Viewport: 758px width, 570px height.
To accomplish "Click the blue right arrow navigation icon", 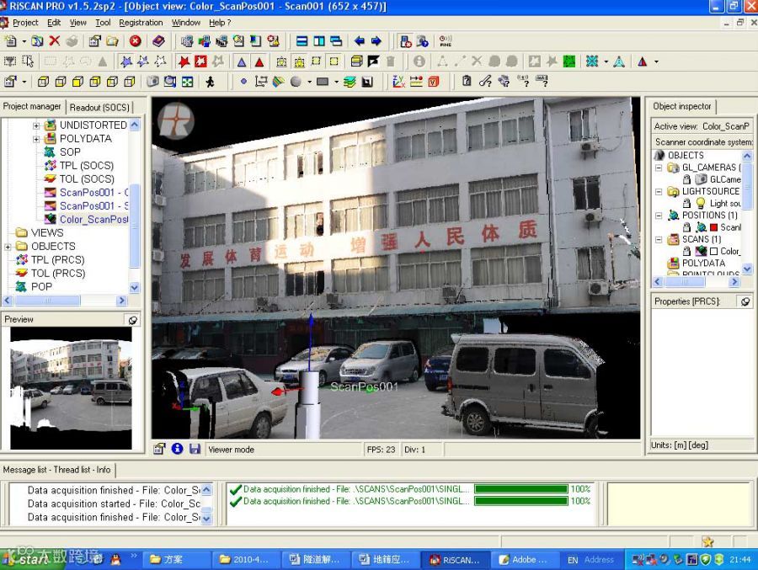I will 376,41.
